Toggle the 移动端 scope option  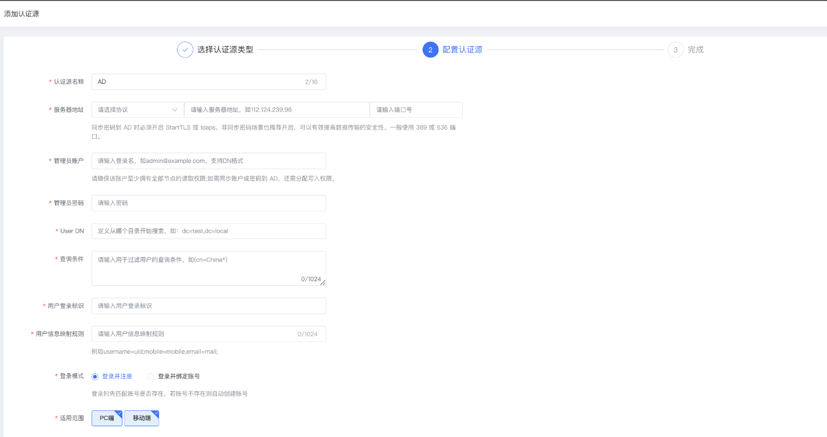click(142, 418)
